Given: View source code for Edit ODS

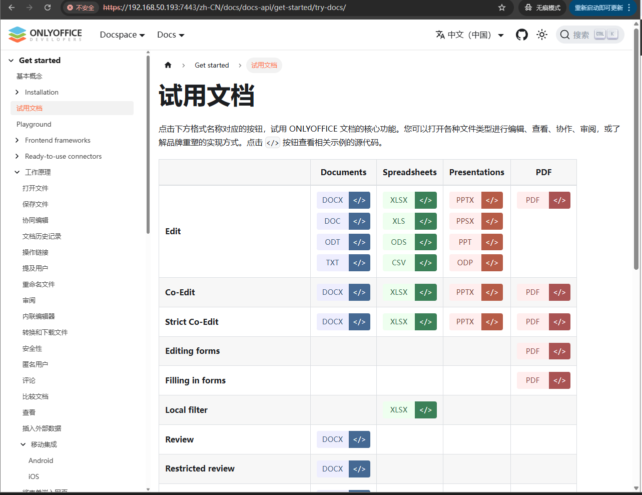Looking at the screenshot, I should pos(426,242).
